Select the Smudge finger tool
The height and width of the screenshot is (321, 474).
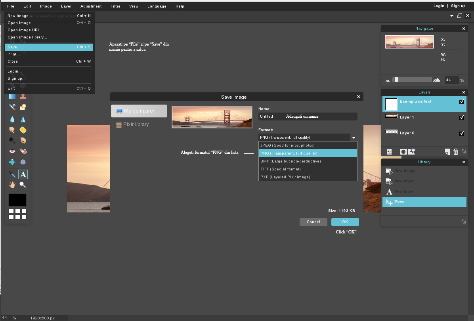[12, 130]
